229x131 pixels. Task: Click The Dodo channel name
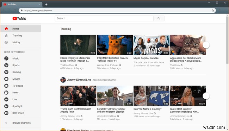(x=175, y=65)
